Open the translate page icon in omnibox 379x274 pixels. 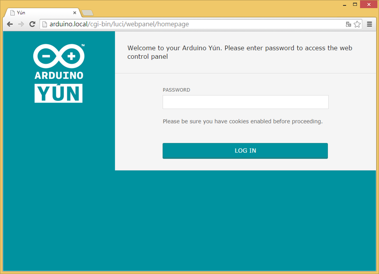pos(348,24)
